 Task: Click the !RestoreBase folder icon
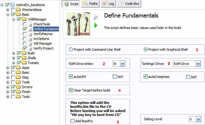18,9
